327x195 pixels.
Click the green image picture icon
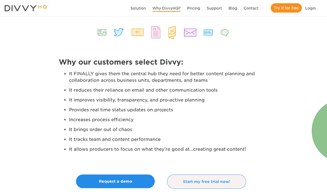[x=102, y=32]
